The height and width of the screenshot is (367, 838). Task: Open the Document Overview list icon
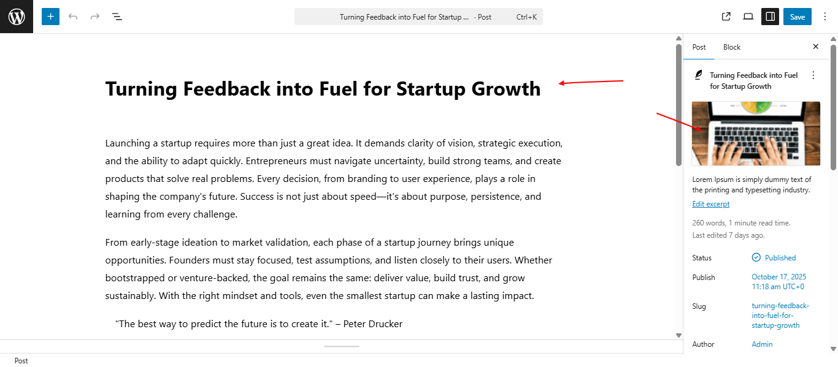(117, 17)
